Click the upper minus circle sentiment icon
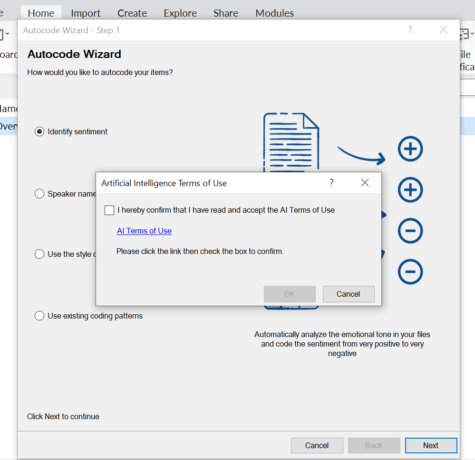Viewport: 475px width, 460px height. tap(410, 231)
